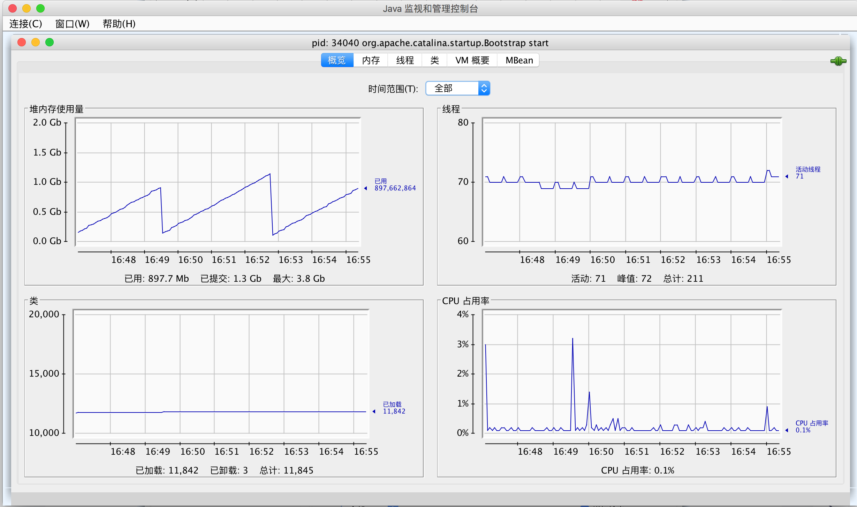Viewport: 857px width, 507px height.
Task: Minimize the inner pid 34040 window
Action: tap(36, 43)
